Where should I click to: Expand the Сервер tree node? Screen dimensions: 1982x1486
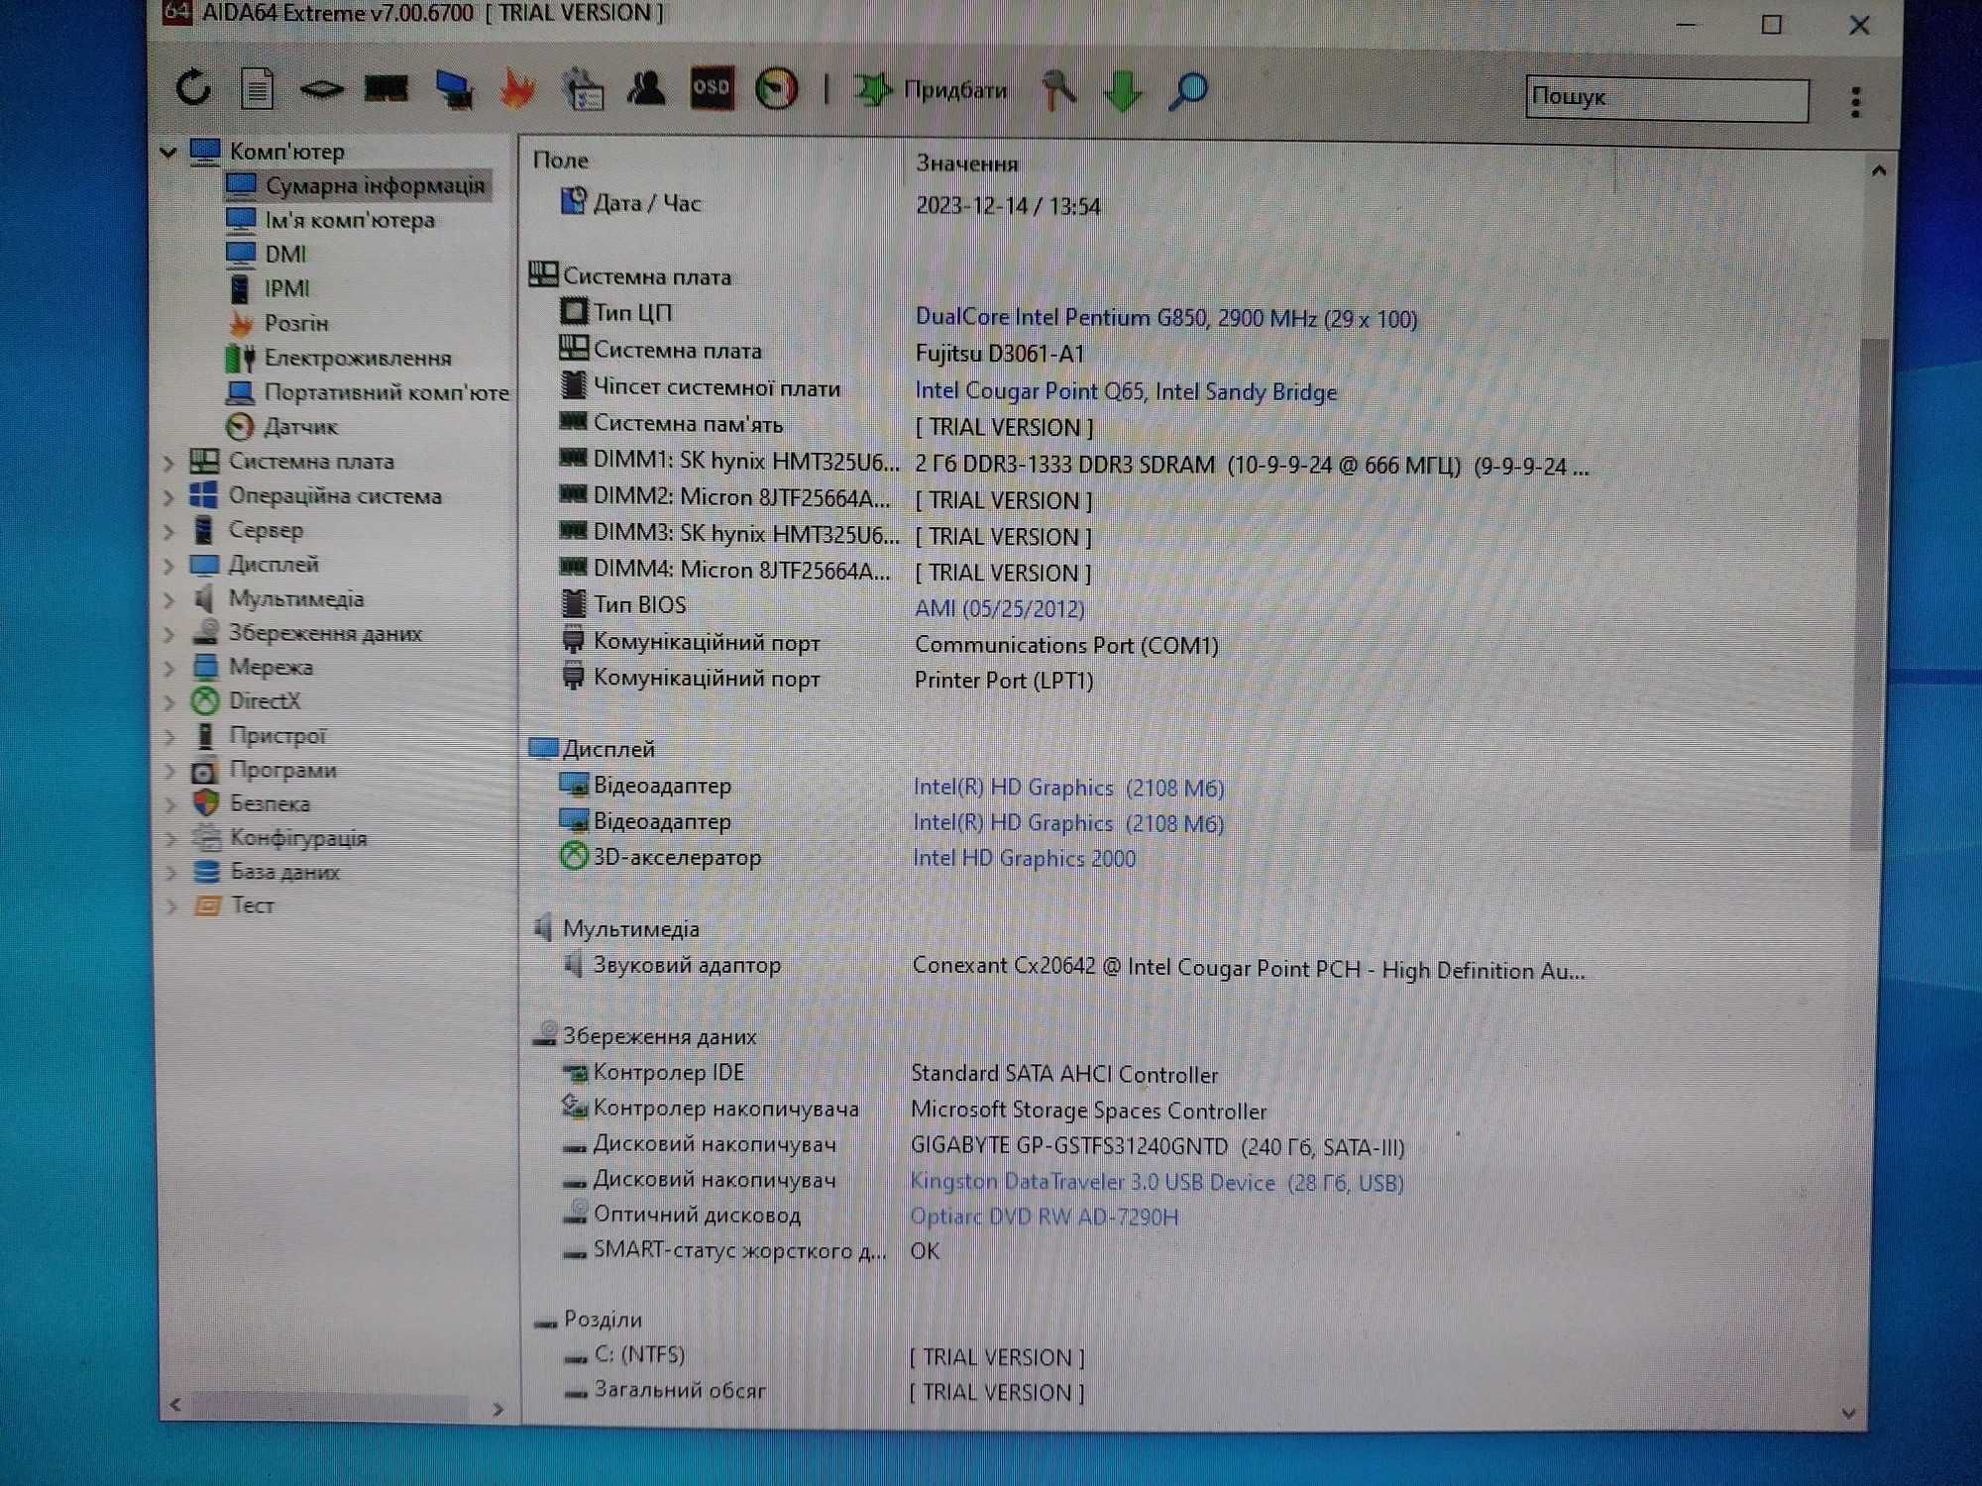(168, 532)
